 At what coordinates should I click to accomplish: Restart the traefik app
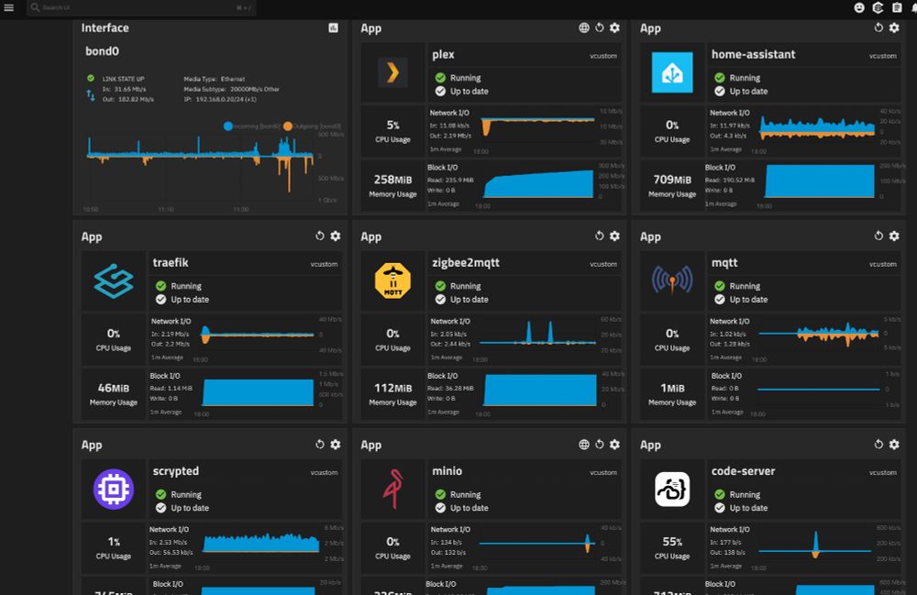320,236
